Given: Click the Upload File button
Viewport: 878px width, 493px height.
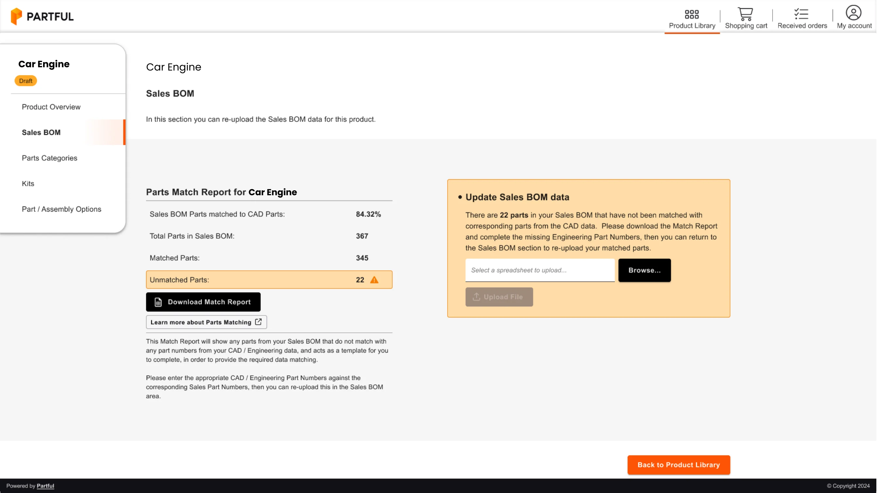Looking at the screenshot, I should pyautogui.click(x=500, y=297).
